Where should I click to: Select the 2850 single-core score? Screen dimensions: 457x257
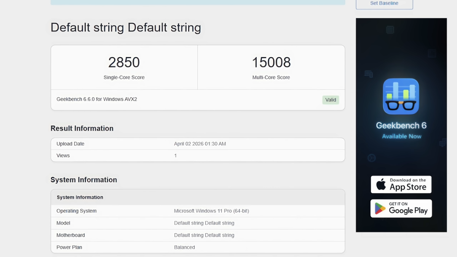click(124, 62)
